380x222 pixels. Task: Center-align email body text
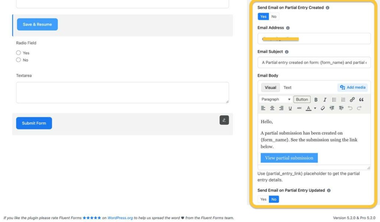pos(272,108)
